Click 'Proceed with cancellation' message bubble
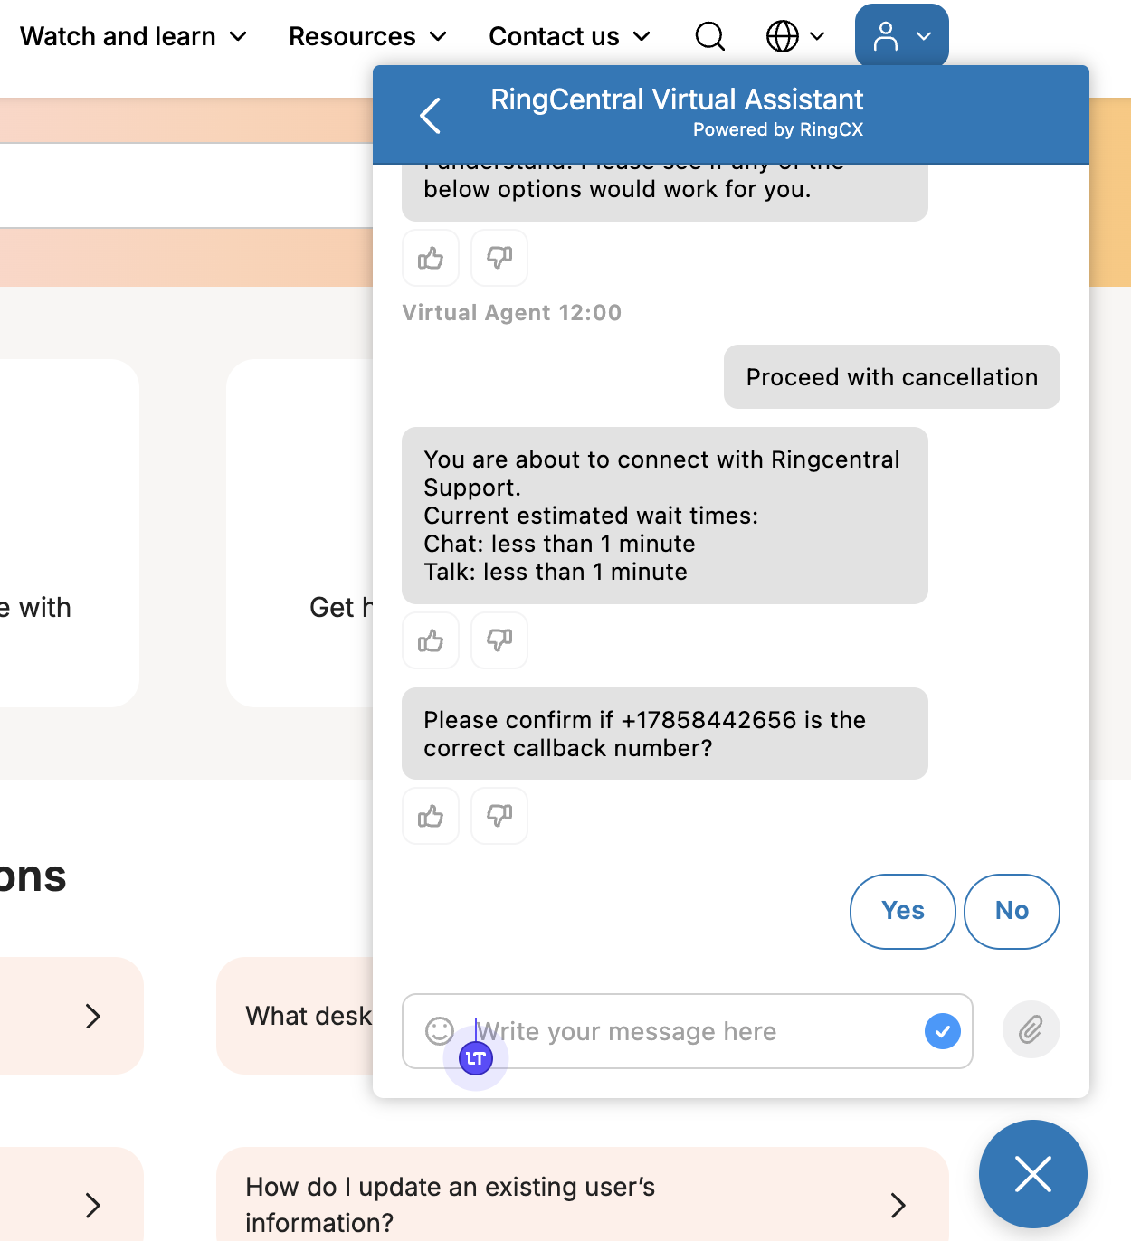This screenshot has width=1131, height=1241. [x=892, y=377]
